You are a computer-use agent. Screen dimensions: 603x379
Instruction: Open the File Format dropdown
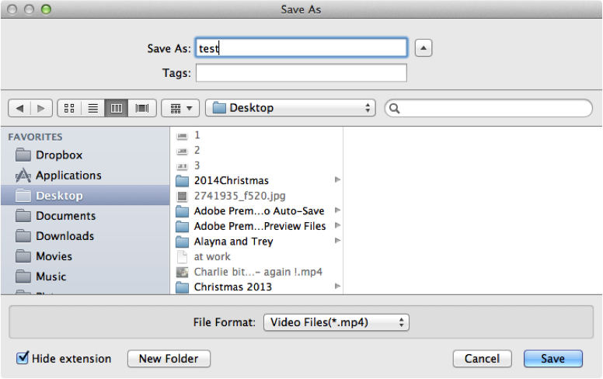coord(336,322)
